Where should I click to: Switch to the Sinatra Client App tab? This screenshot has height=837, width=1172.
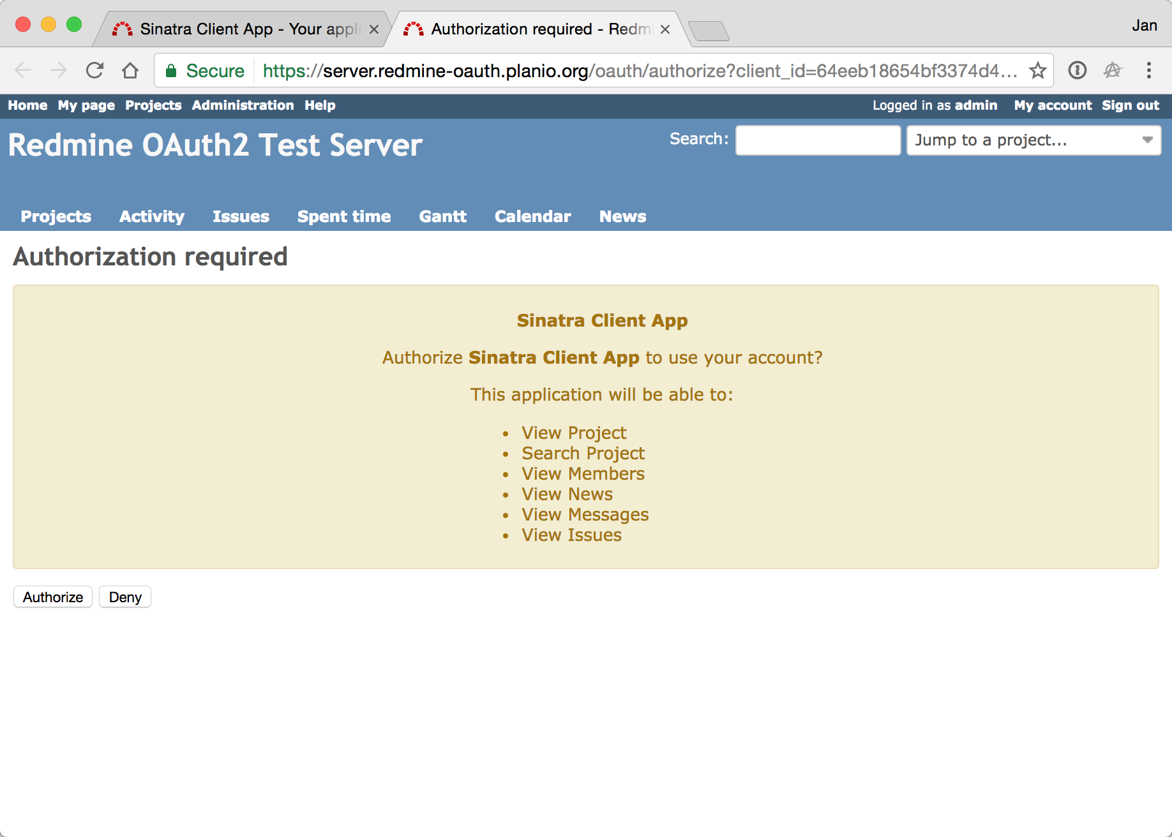(x=241, y=29)
